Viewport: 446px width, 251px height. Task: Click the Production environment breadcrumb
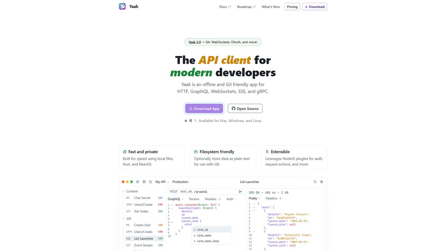coord(180,182)
